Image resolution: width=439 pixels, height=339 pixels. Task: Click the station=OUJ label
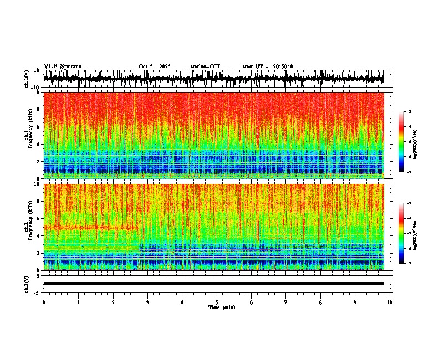205,66
